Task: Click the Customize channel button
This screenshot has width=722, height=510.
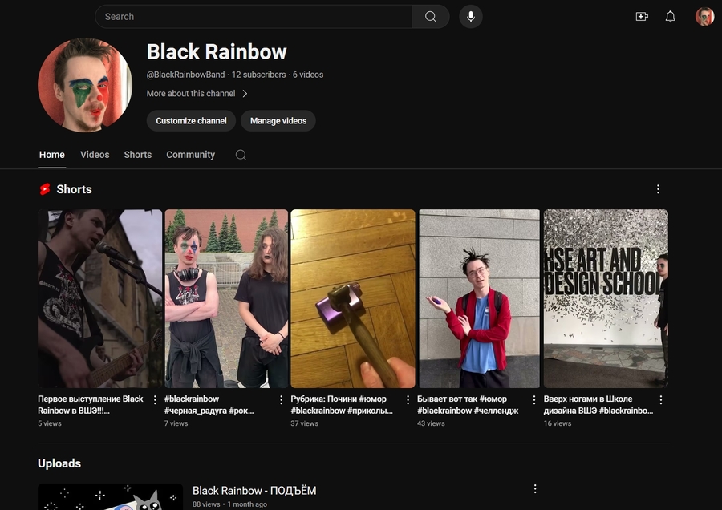Action: (191, 120)
